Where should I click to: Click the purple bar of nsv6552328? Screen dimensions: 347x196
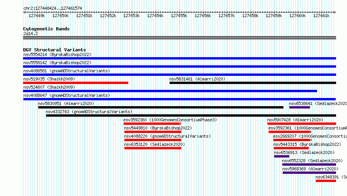[309, 164]
